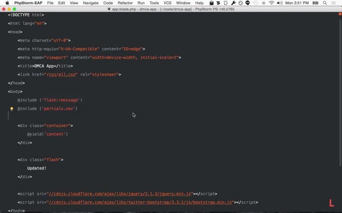
Task: Click the faded icon left of Wi-Fi
Action: (263, 3)
